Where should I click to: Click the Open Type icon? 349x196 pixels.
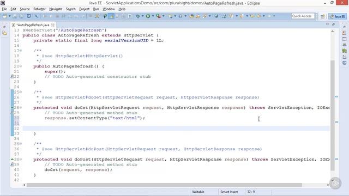(x=191, y=16)
